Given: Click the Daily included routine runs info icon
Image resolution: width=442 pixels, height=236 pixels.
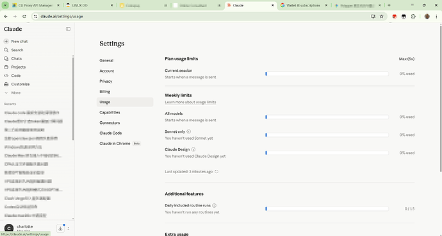Looking at the screenshot, I should coord(214,205).
